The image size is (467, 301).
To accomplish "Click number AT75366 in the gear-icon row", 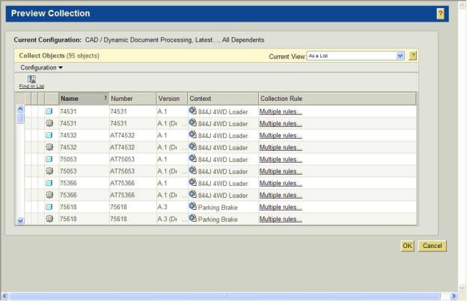I will [123, 195].
